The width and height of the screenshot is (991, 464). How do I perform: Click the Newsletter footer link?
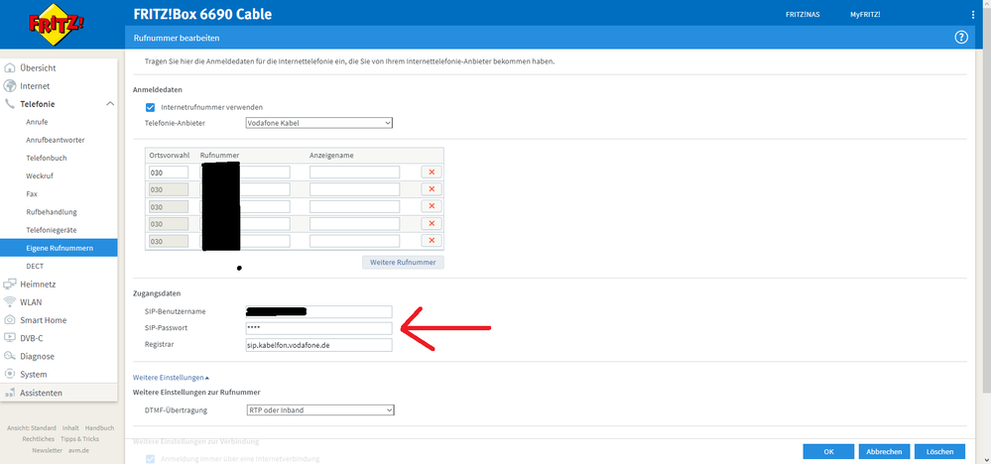[48, 450]
